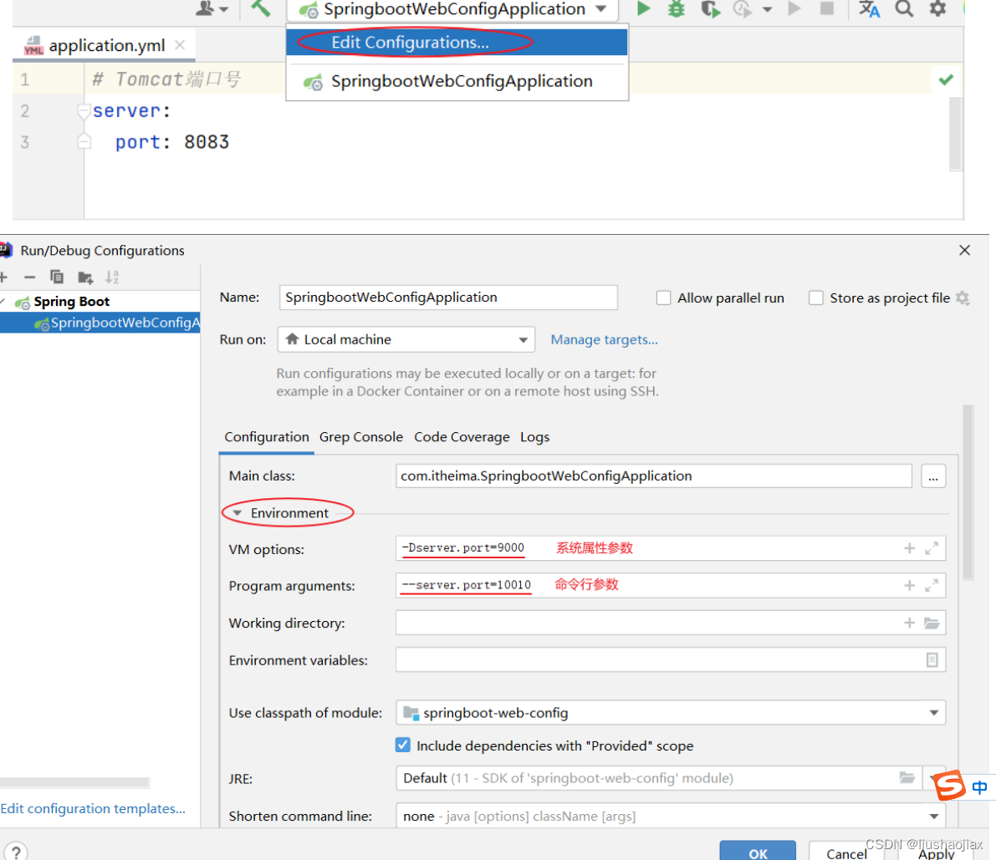Fold the server block in editor gutter

coord(84,112)
